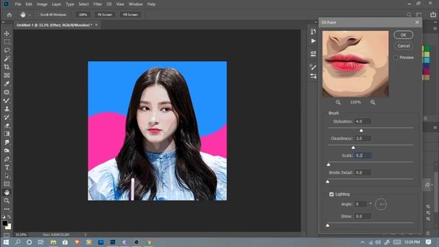Screen dimensions: 439x247
Task: Open Chrome from the taskbar
Action: (149, 242)
